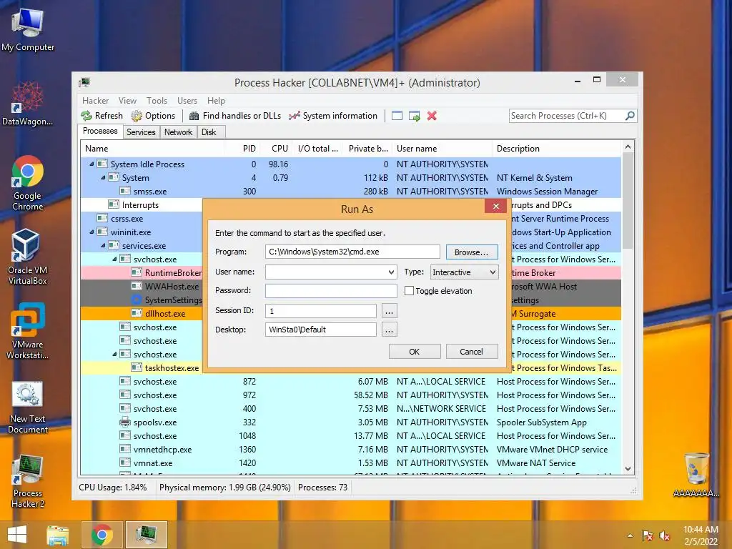Click the My Computer desktop icon
This screenshot has width=732, height=549.
(x=28, y=30)
